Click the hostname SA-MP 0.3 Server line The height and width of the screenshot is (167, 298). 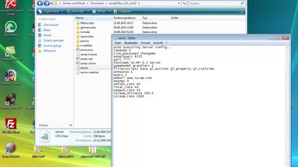[x=137, y=63]
